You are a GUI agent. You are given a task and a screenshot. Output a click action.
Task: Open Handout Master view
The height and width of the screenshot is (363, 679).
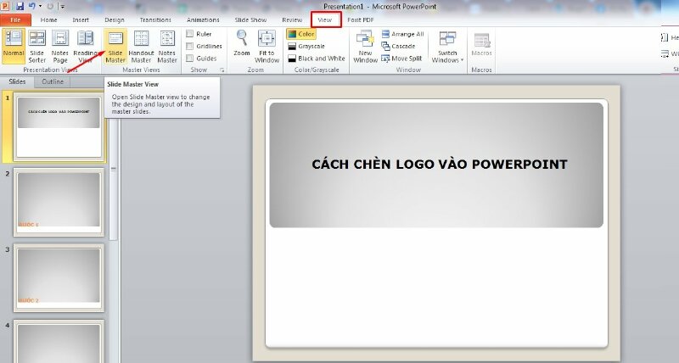coord(141,46)
